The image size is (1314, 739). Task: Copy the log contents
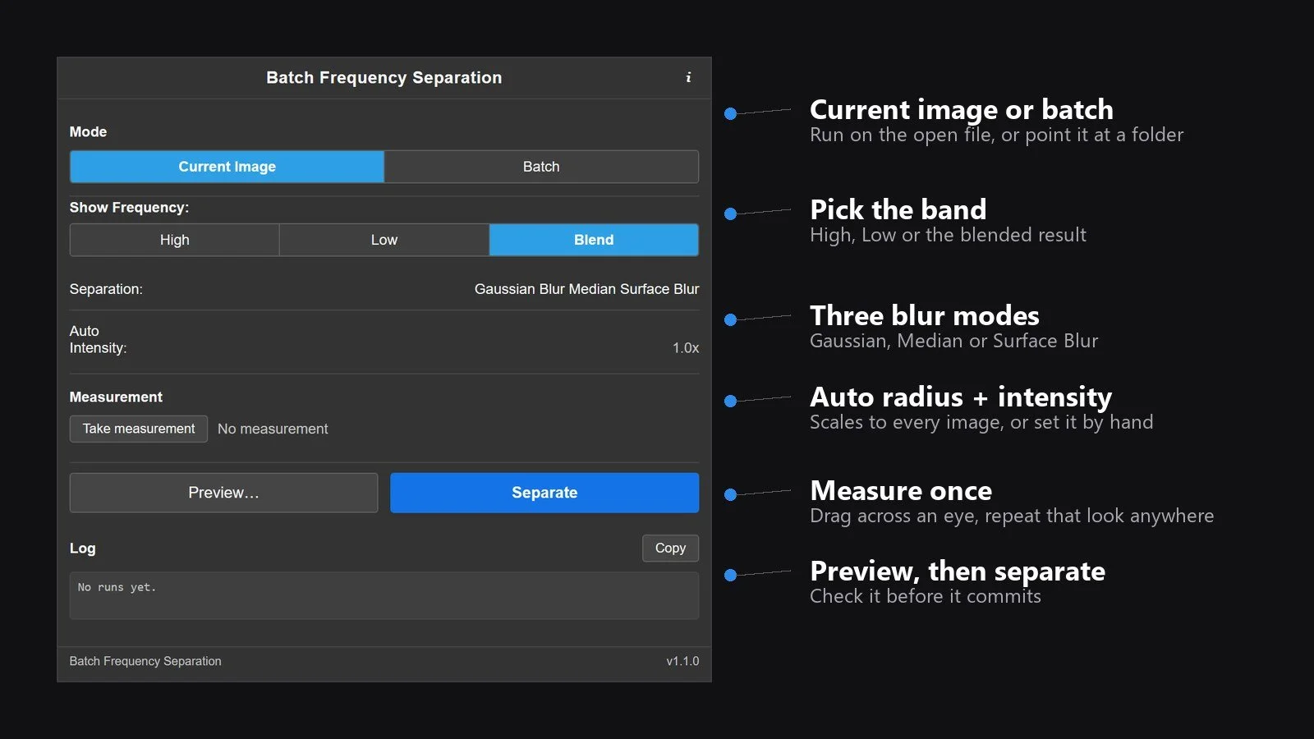[670, 548]
